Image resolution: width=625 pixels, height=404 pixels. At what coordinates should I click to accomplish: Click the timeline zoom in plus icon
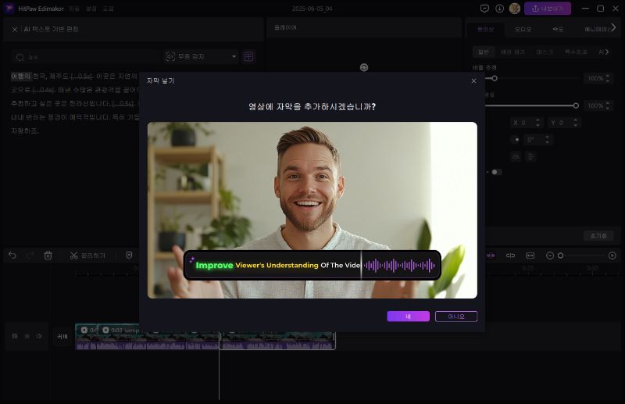click(x=612, y=256)
